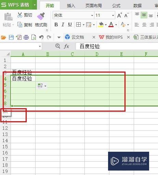Image resolution: width=158 pixels, height=175 pixels.
Task: Click cell A4 with 百度经验
Action: coord(23,79)
